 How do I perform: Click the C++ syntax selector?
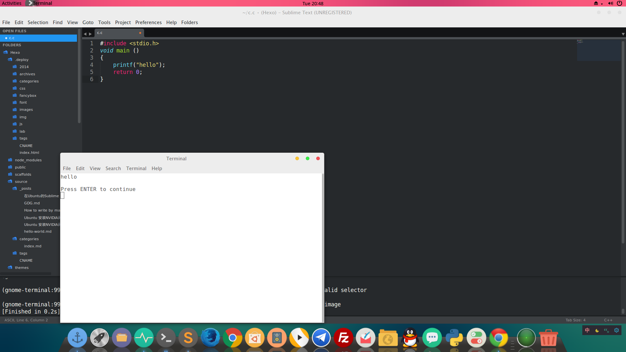(x=608, y=320)
